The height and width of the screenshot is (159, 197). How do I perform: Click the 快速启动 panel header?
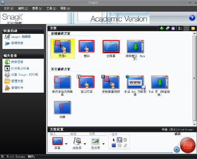tap(23, 31)
